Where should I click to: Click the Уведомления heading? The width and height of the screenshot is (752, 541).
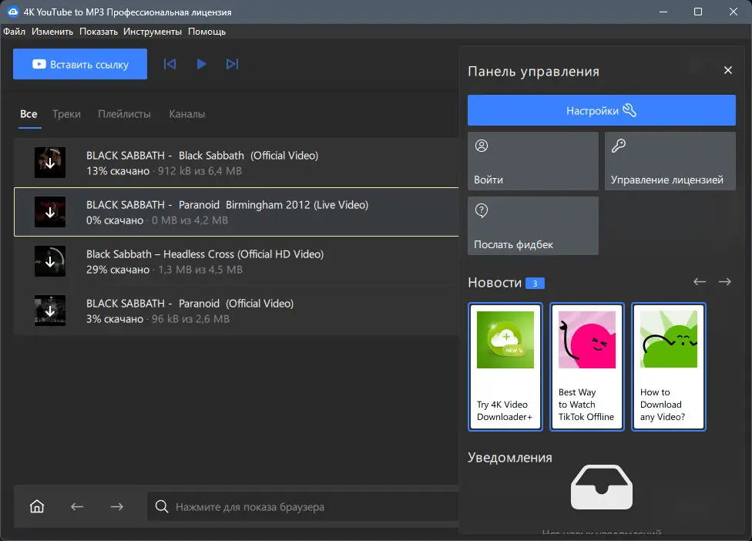pos(510,458)
